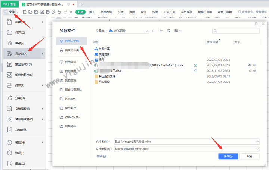Switch to the 智能工具箱 ribbon tab

point(205,12)
